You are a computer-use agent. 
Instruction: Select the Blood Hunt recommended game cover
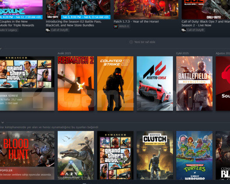(27, 149)
